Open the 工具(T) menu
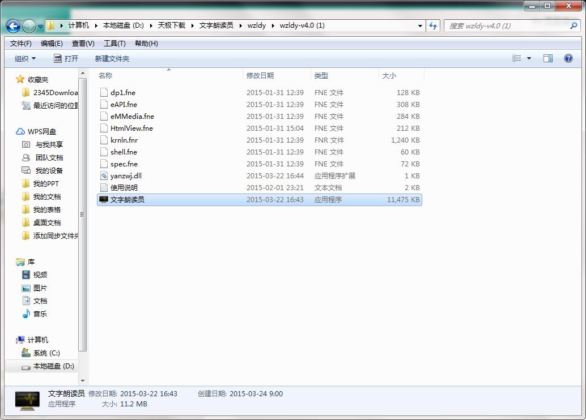 click(x=114, y=44)
